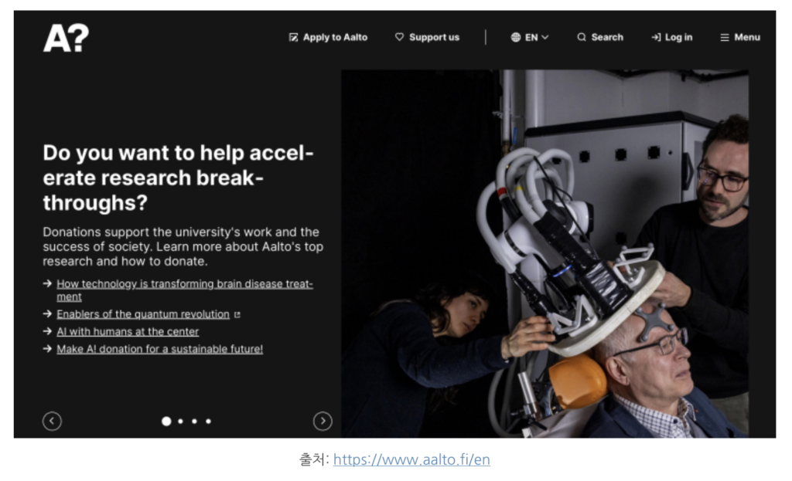Go to next carousel slide

click(323, 421)
